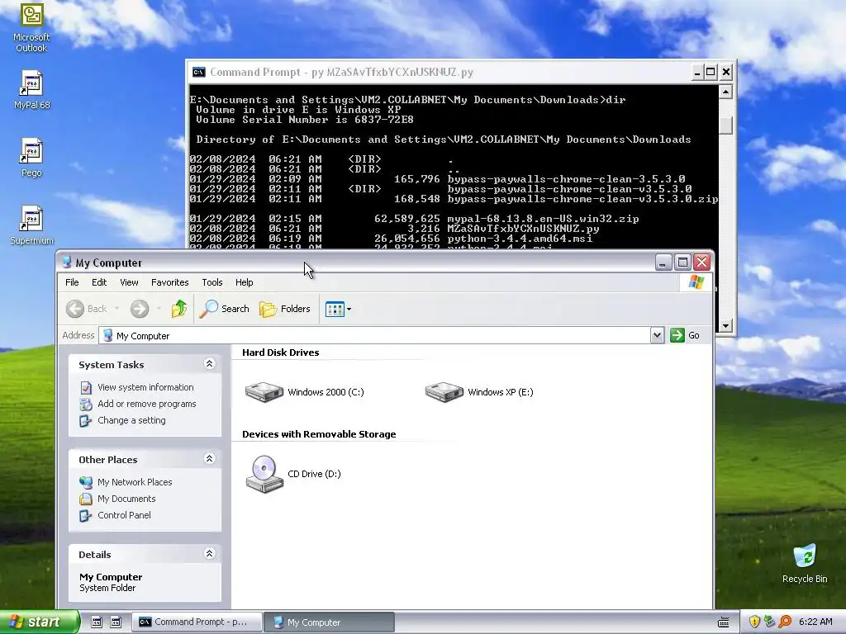This screenshot has width=846, height=634.
Task: Click Command Prompt title bar system icon
Action: [x=198, y=73]
